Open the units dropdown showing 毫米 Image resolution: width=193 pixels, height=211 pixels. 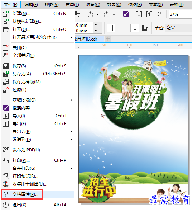click(179, 28)
